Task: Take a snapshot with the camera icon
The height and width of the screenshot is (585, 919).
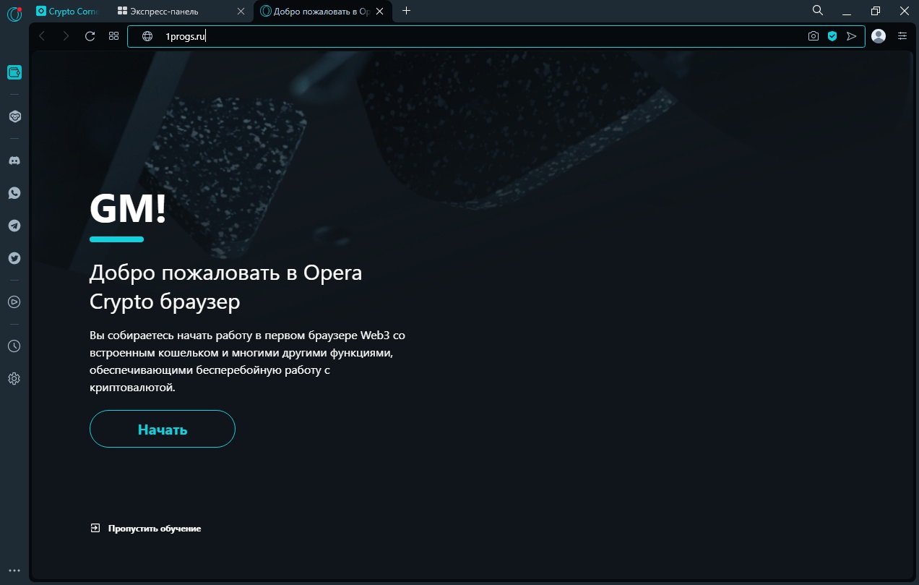Action: pos(814,36)
